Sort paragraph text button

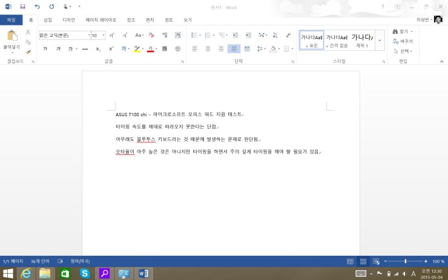pos(275,35)
